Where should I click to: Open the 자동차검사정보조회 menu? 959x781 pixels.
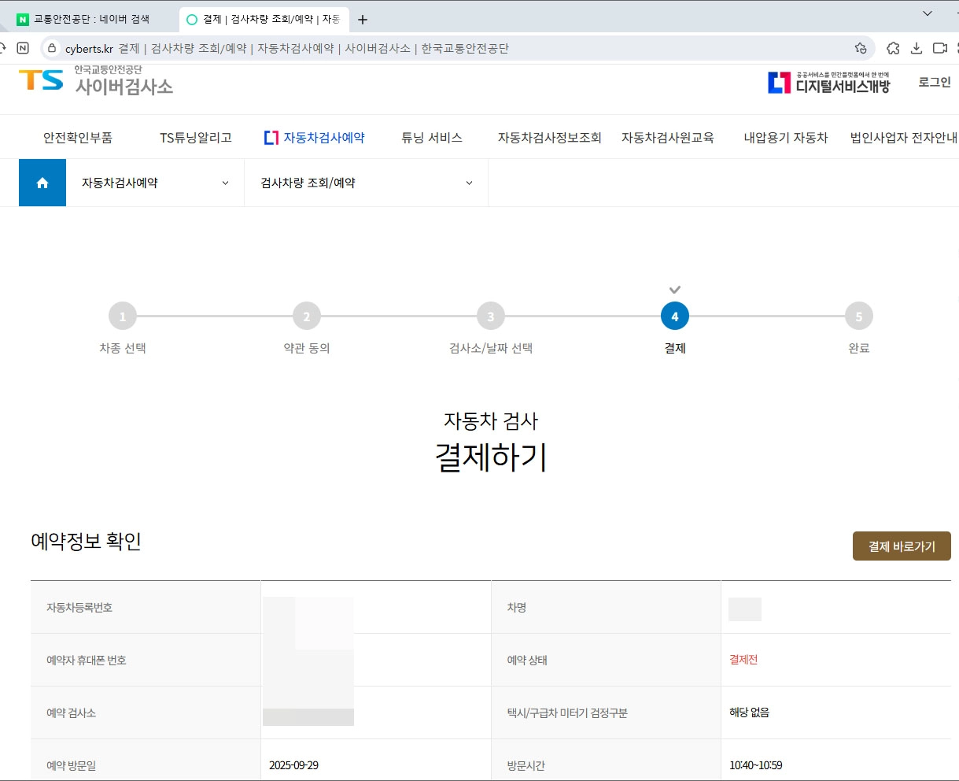click(x=548, y=136)
